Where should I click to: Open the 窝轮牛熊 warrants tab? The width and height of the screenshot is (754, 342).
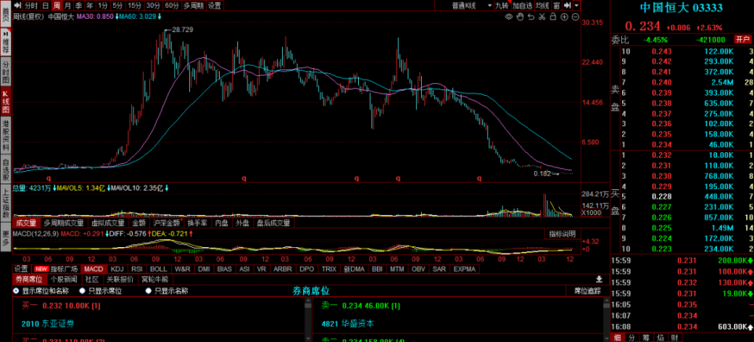(155, 279)
